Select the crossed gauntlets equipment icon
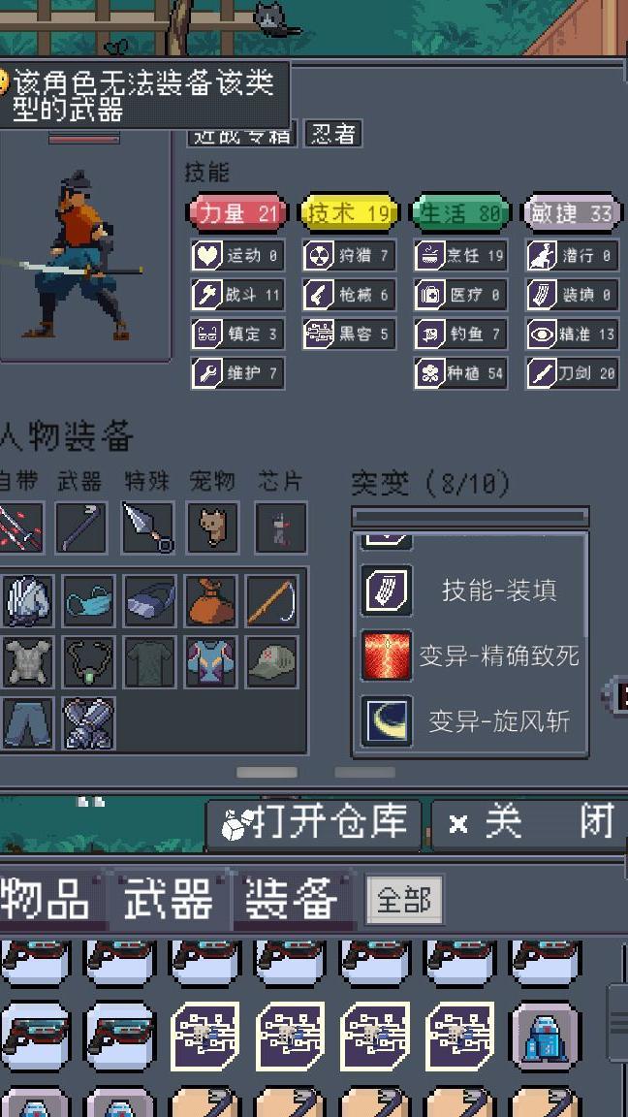The width and height of the screenshot is (628, 1117). coord(88,723)
